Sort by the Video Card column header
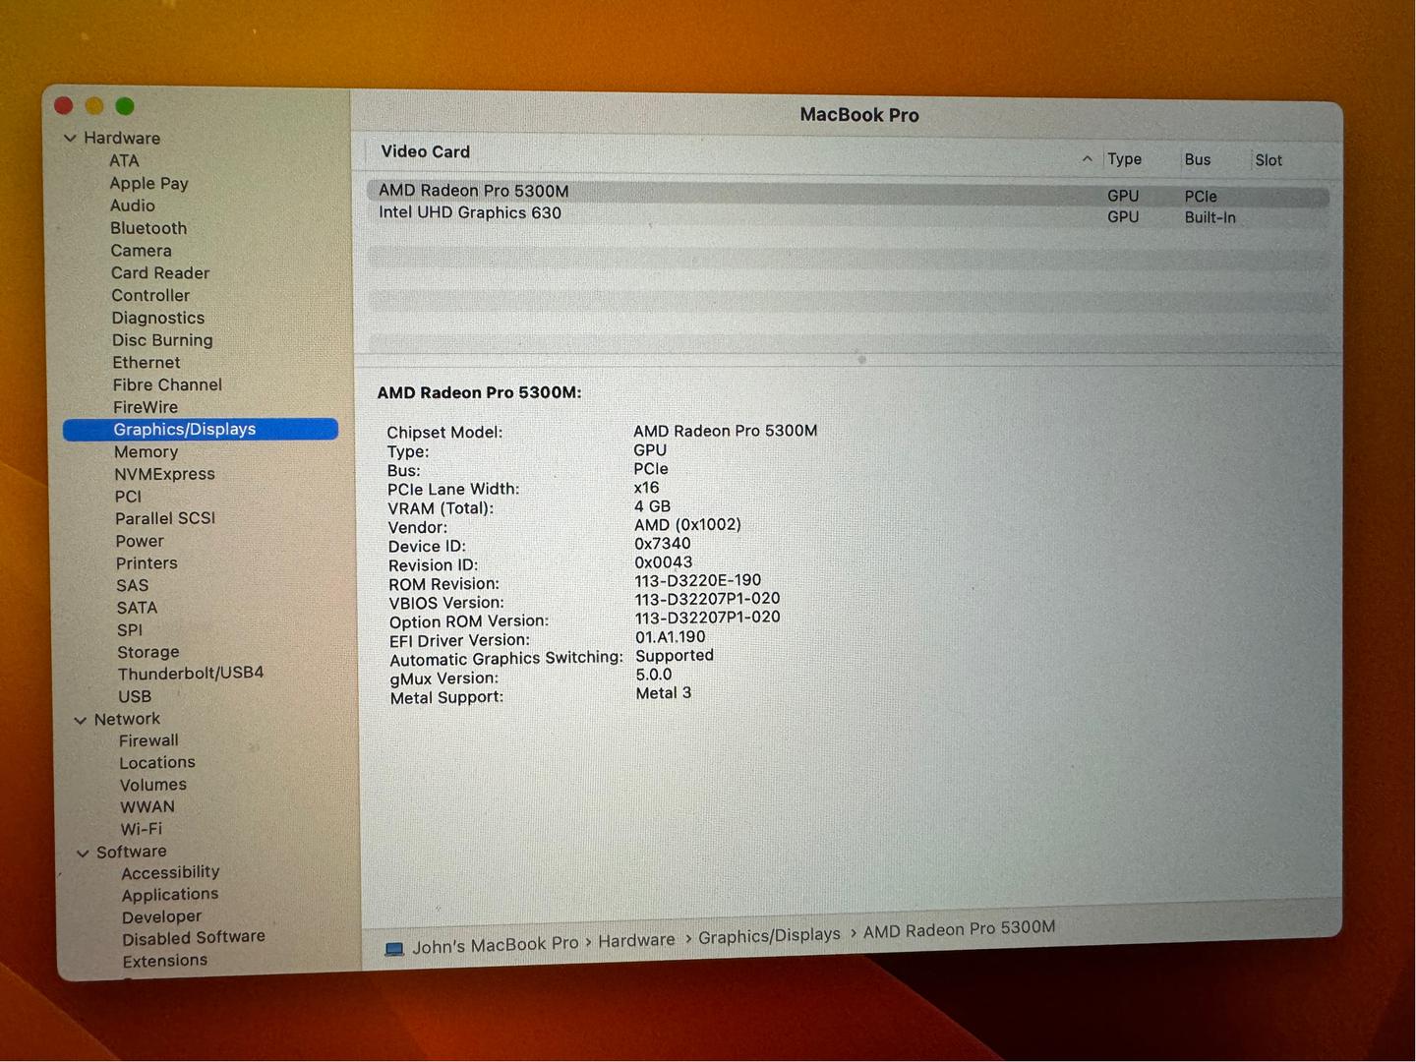 click(426, 151)
